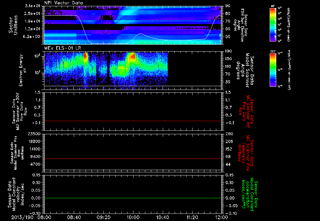This screenshot has height=221, width=320.
Task: Click the "cnts/(cm**2-sr-sec)" color bar unit label
Action: (x=288, y=25)
